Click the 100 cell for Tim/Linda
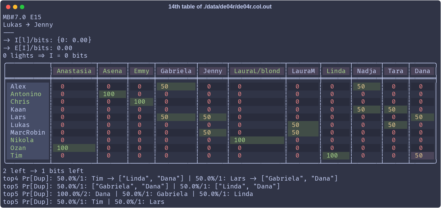 point(336,155)
